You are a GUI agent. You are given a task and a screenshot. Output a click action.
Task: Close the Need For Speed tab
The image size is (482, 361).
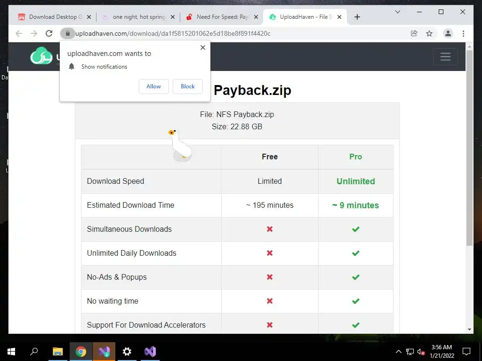coord(256,17)
